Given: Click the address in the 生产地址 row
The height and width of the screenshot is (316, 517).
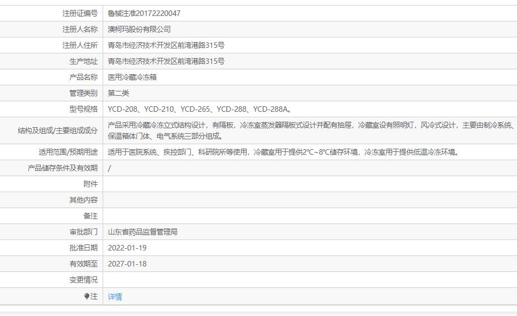Looking at the screenshot, I should 166,61.
